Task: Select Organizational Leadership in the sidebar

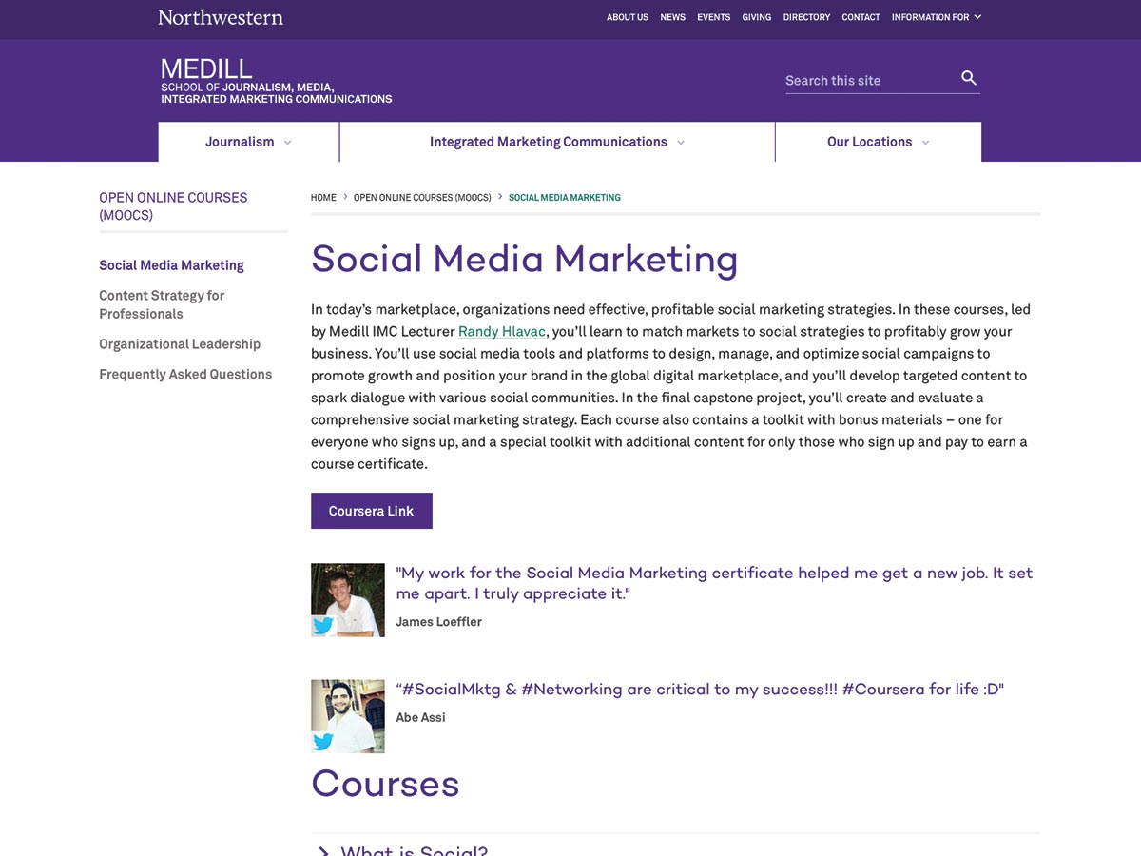Action: [x=180, y=343]
